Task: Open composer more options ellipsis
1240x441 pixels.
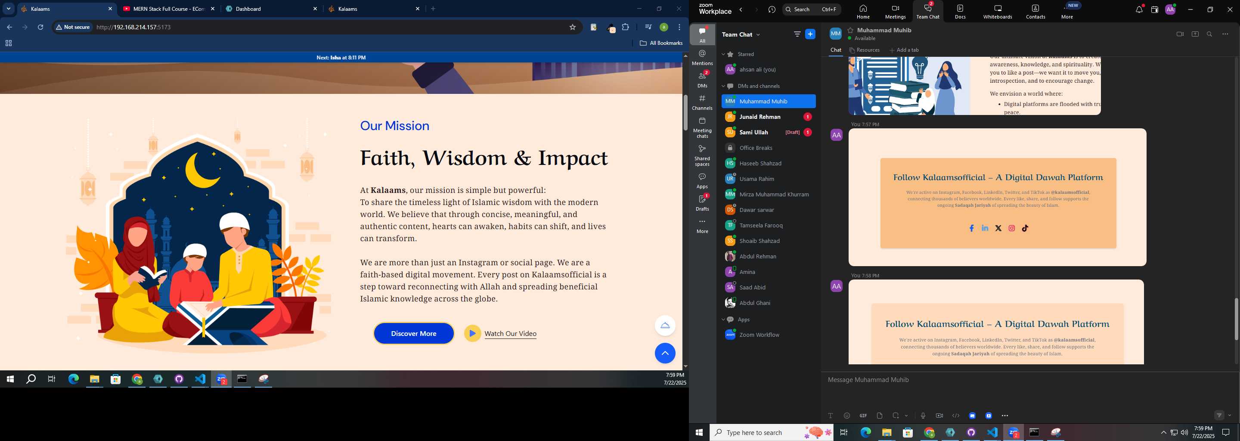Action: click(1004, 416)
